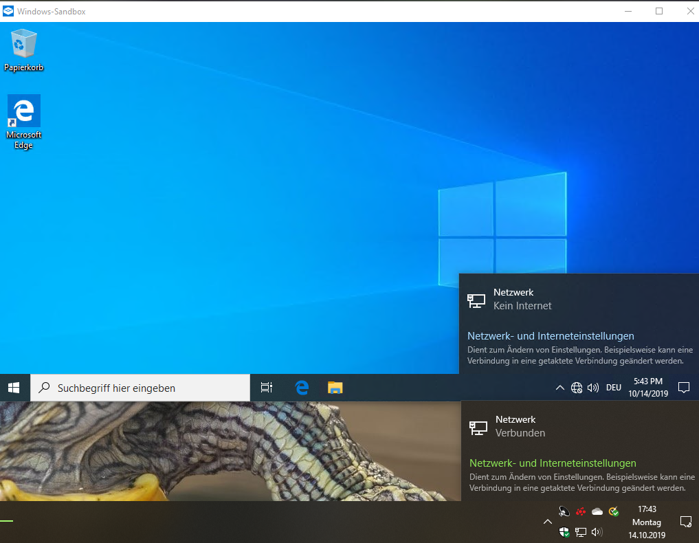The height and width of the screenshot is (543, 699).
Task: Select the Microsoft Edge desktop shortcut
Action: [23, 122]
